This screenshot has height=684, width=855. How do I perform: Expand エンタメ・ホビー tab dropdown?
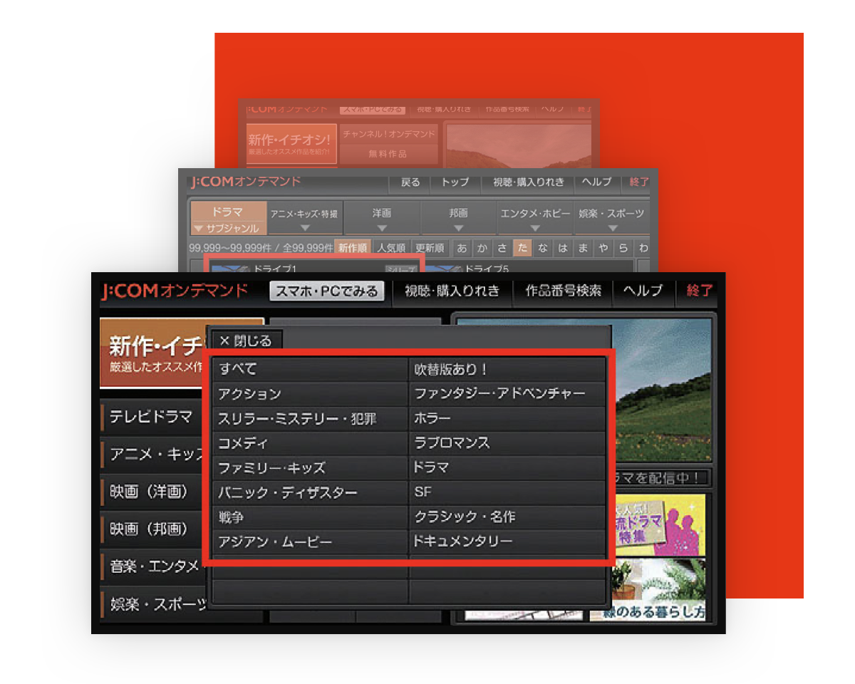[x=535, y=219]
